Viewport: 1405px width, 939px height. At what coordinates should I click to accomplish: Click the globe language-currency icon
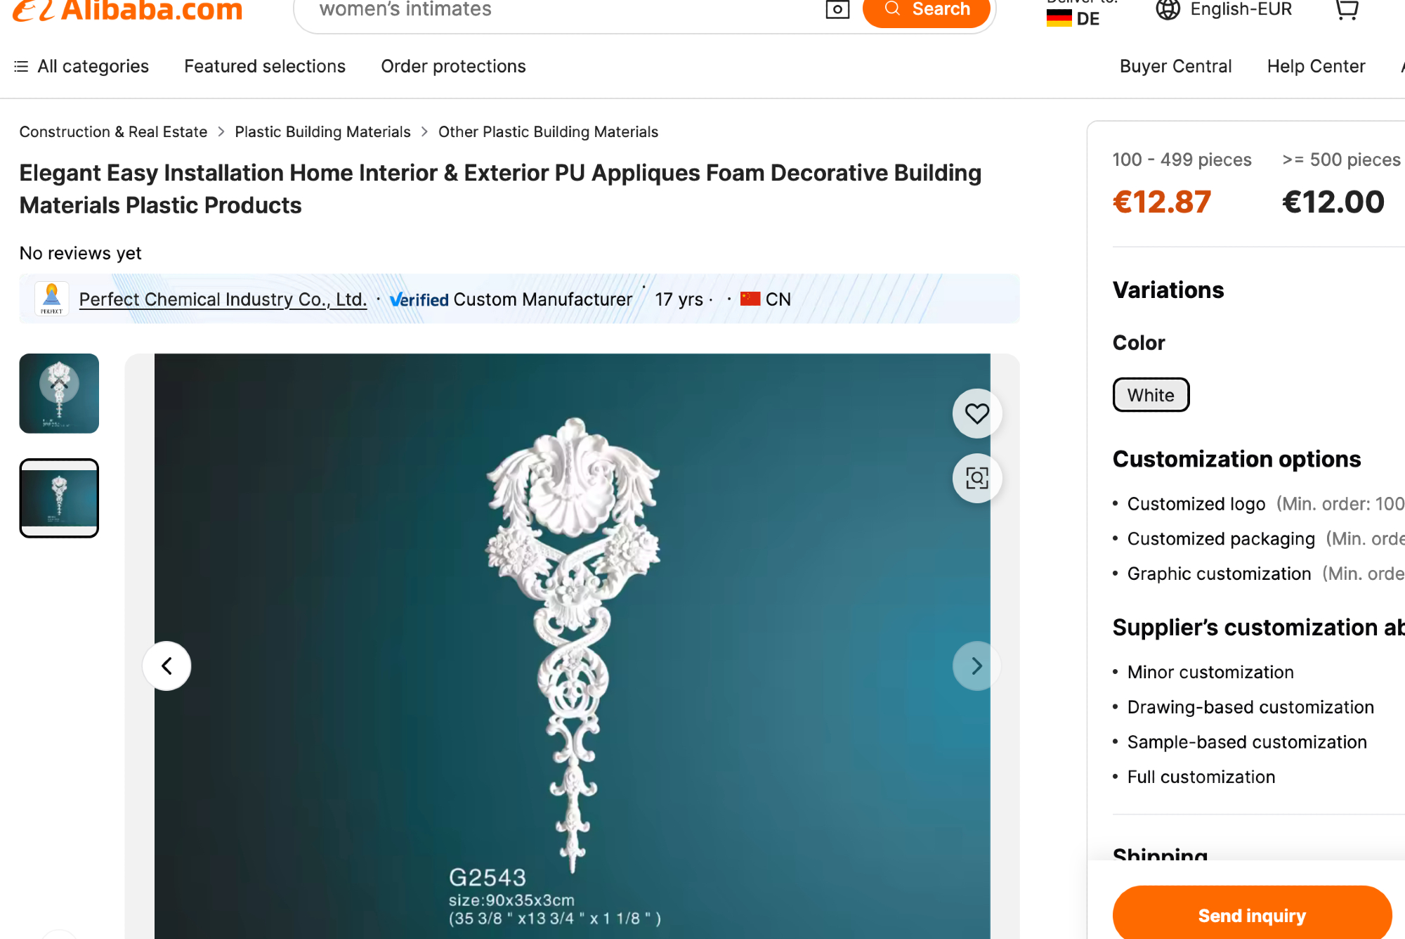1168,9
